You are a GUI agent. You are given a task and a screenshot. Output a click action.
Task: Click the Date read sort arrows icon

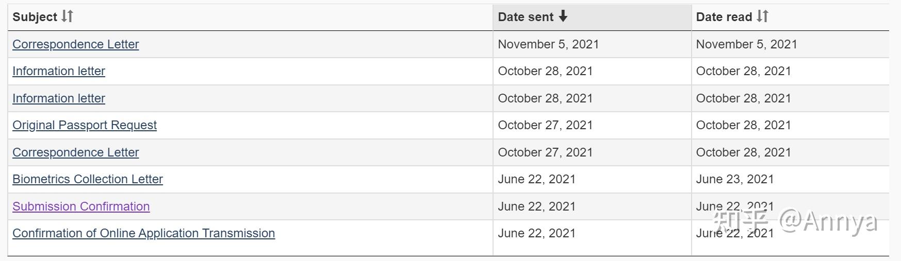[x=762, y=16]
